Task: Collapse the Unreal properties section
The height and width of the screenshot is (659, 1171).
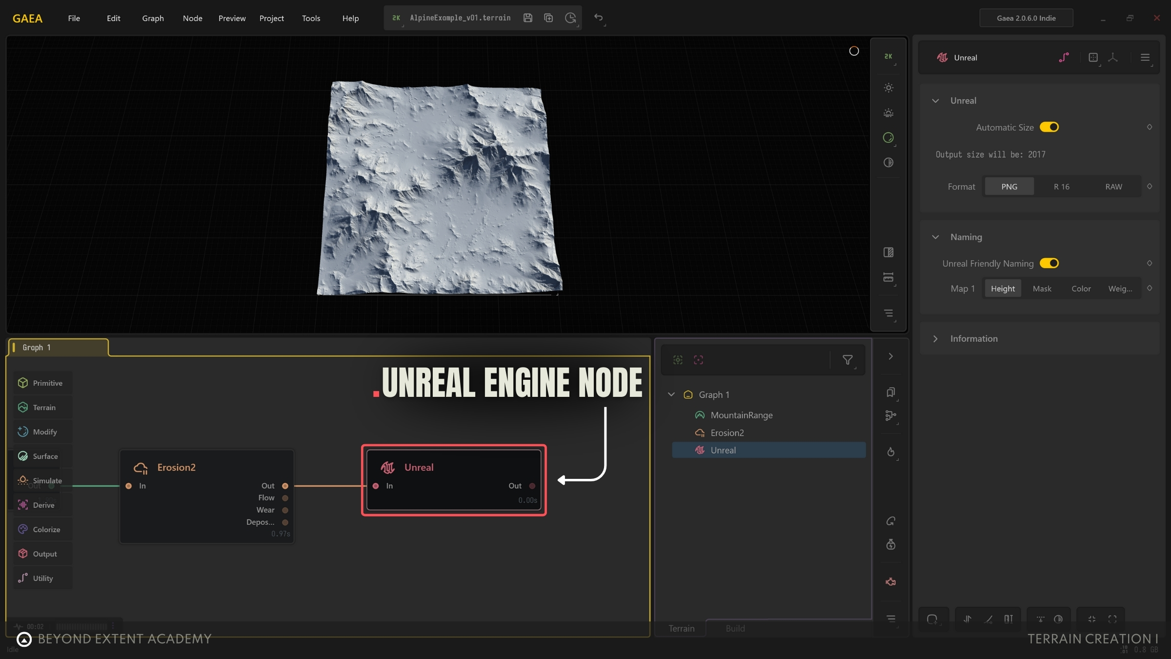Action: tap(935, 101)
